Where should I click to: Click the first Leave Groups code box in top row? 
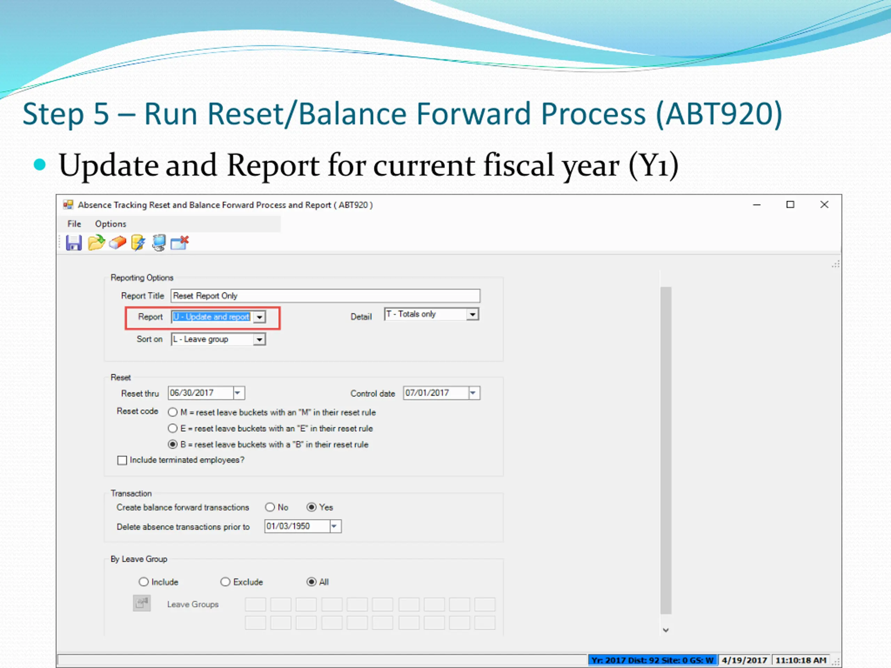click(255, 604)
